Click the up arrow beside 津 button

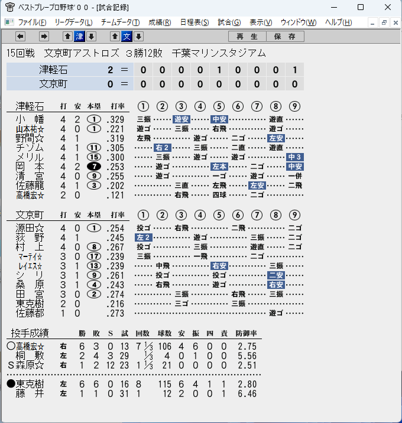point(67,36)
